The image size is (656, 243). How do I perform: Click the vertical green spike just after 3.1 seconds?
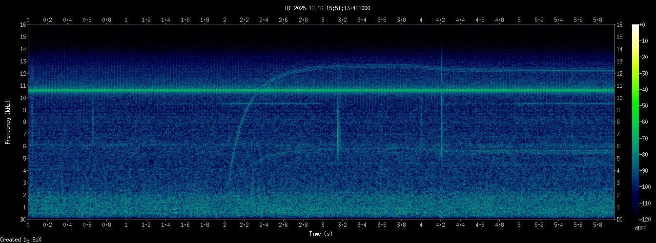[x=338, y=132]
